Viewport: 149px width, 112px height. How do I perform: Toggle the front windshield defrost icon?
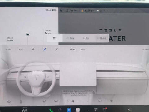44,101
